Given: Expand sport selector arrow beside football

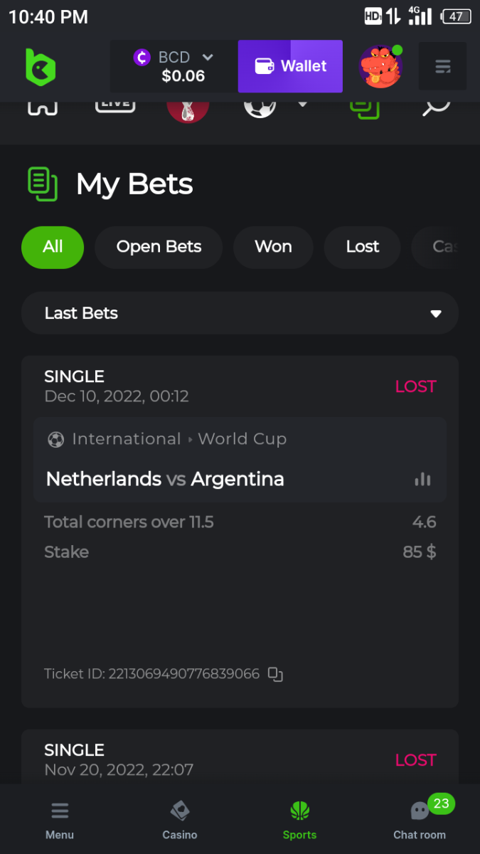Looking at the screenshot, I should [302, 104].
